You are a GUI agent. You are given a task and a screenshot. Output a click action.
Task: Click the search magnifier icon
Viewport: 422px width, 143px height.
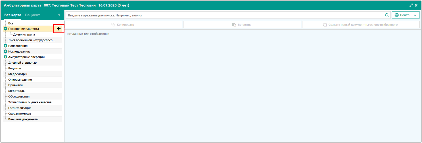387,15
